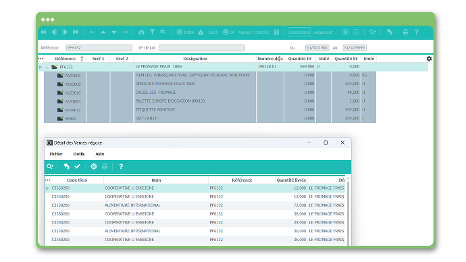Collapse all nodes with minus box icon
The height and width of the screenshot is (262, 466).
pyautogui.click(x=357, y=32)
